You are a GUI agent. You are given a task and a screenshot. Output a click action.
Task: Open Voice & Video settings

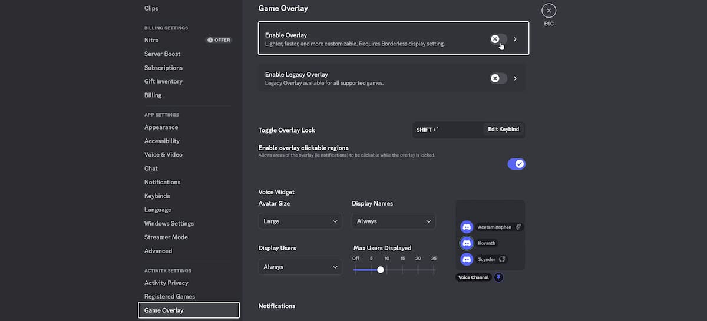163,154
